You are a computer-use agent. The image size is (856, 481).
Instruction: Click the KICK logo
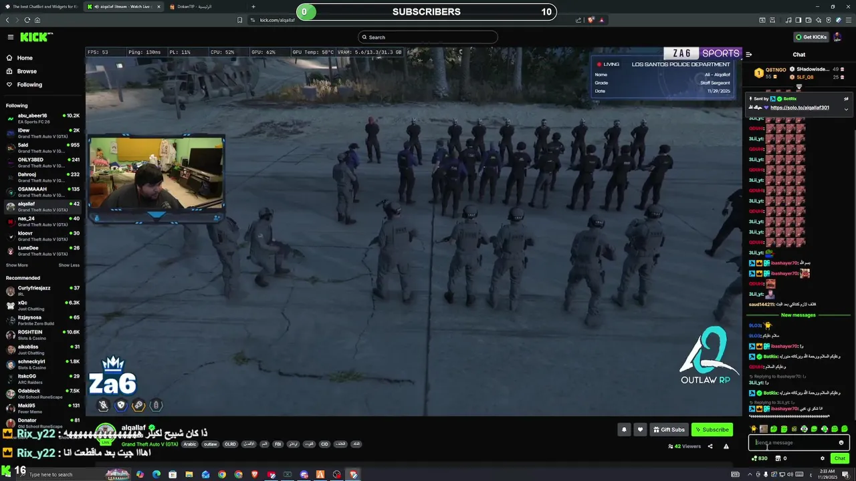[33, 37]
